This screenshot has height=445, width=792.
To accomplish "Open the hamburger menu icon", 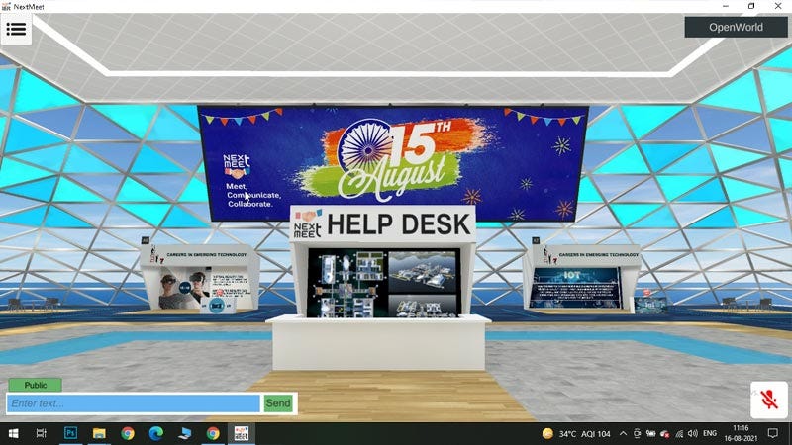I will [x=16, y=29].
